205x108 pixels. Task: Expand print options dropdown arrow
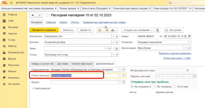116,30
